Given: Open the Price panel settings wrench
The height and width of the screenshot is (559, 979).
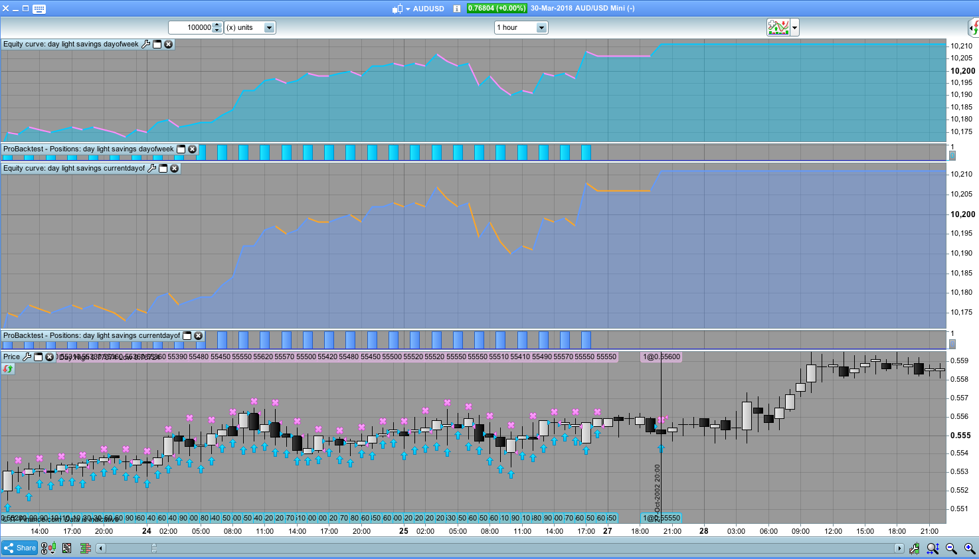Looking at the screenshot, I should click(27, 357).
